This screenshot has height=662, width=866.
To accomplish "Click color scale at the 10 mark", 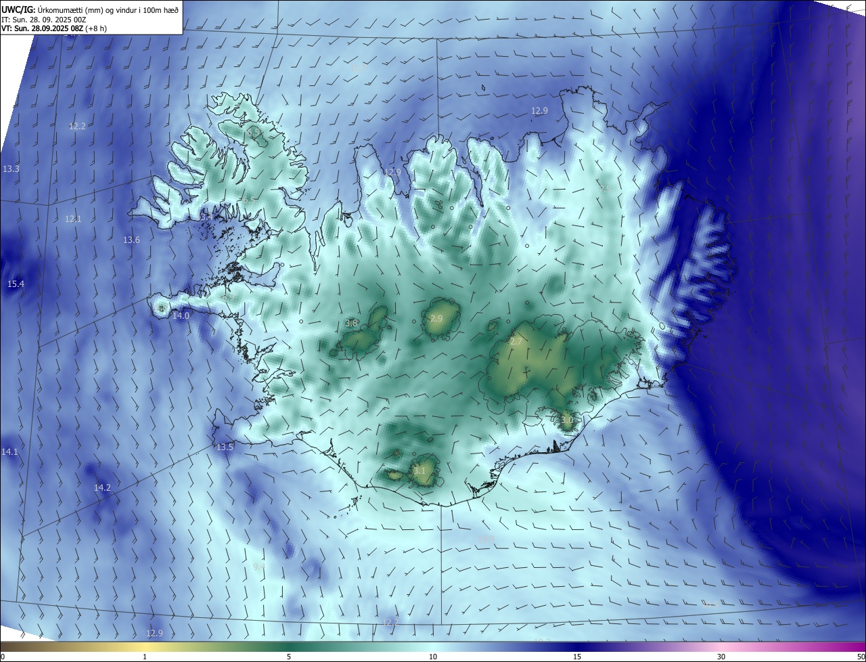I will tap(433, 657).
